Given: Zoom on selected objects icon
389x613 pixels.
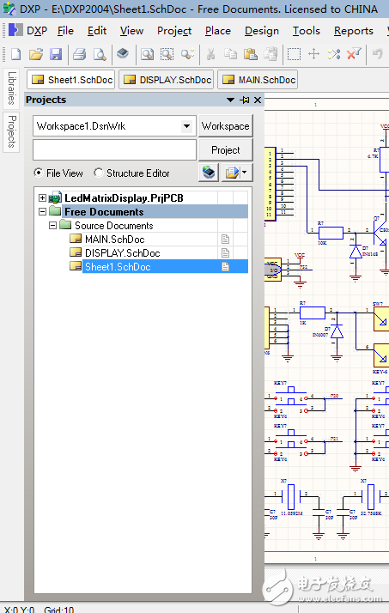Looking at the screenshot, I should [187, 54].
